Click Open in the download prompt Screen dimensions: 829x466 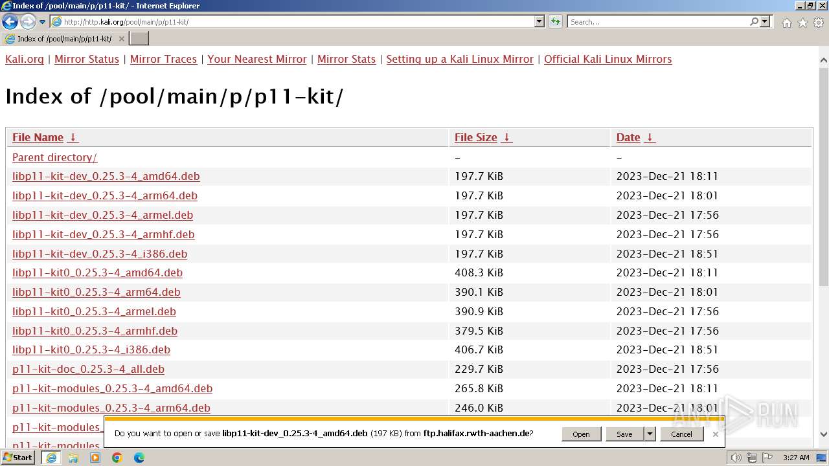point(581,434)
